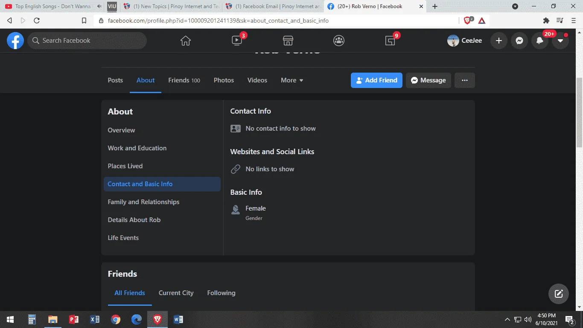Click the All Friends tab
583x328 pixels.
tap(130, 293)
